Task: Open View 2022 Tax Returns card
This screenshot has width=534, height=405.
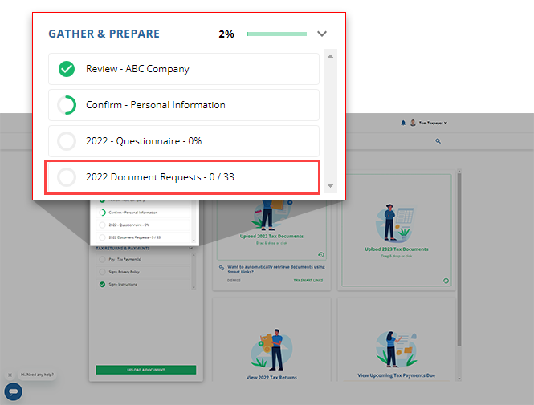Action: point(271,340)
